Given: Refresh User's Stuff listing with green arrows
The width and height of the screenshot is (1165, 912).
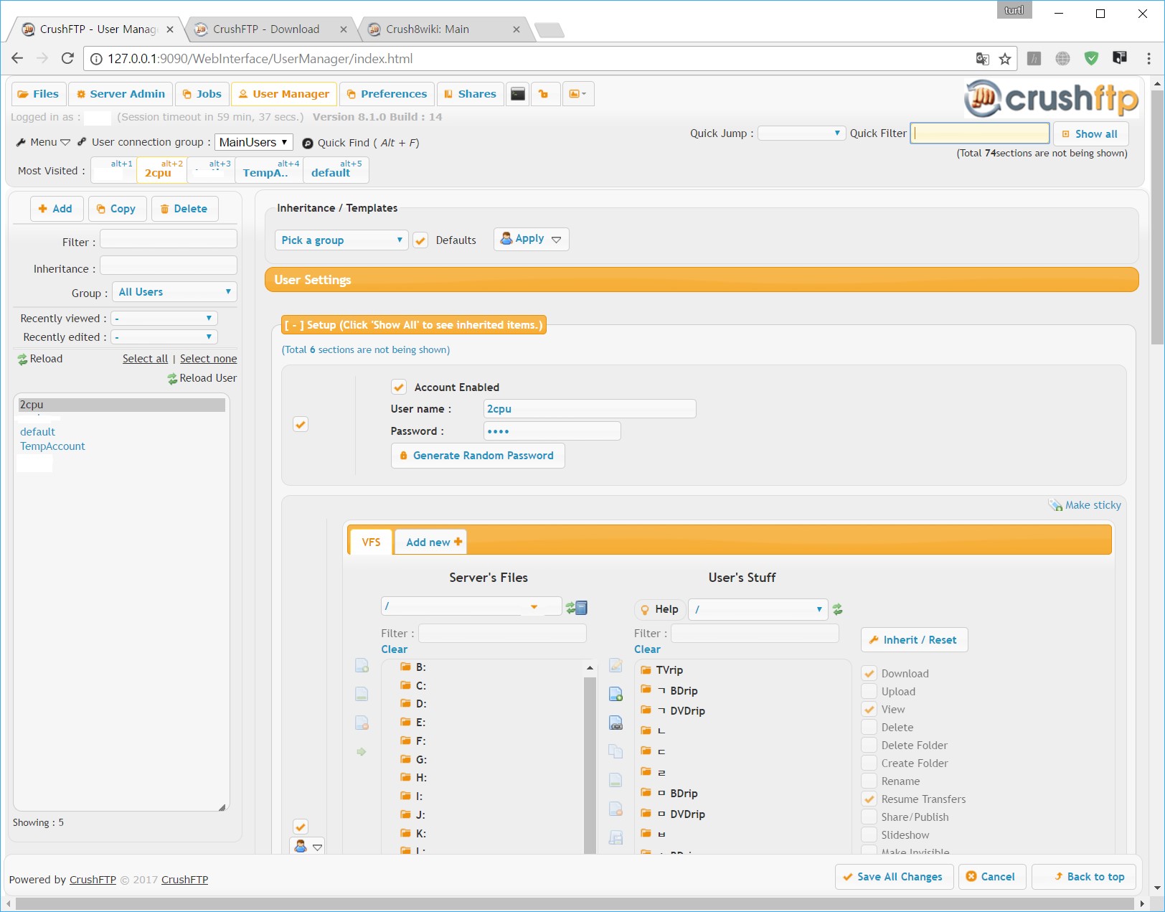Looking at the screenshot, I should 837,609.
